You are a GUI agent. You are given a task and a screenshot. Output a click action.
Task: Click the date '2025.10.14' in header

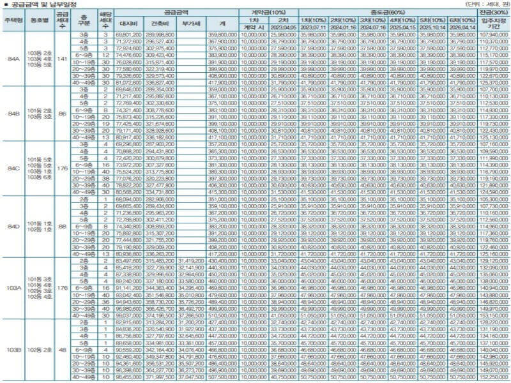point(432,27)
